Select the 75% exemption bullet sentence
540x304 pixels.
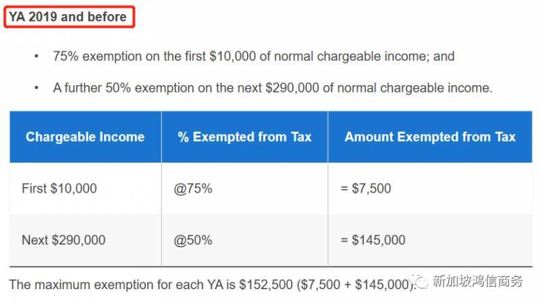tap(253, 57)
